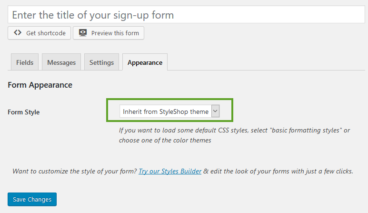Click the green highlight border around Form Style
Viewport: 368px width, 213px height.
tap(169, 100)
